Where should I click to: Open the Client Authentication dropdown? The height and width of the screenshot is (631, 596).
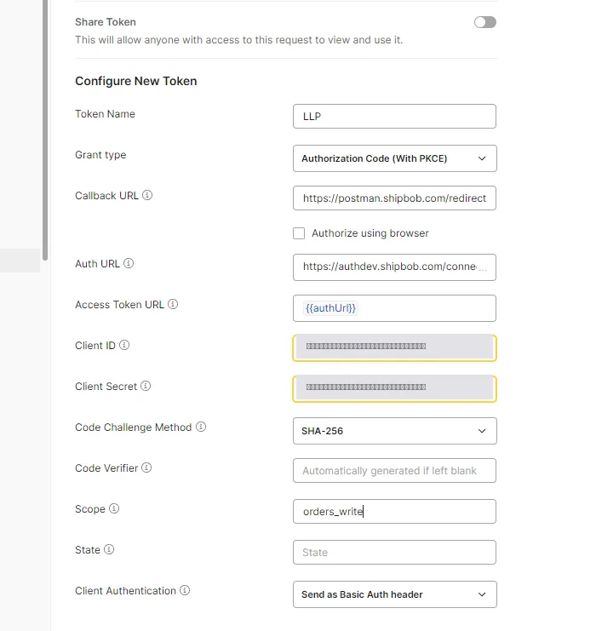[395, 594]
